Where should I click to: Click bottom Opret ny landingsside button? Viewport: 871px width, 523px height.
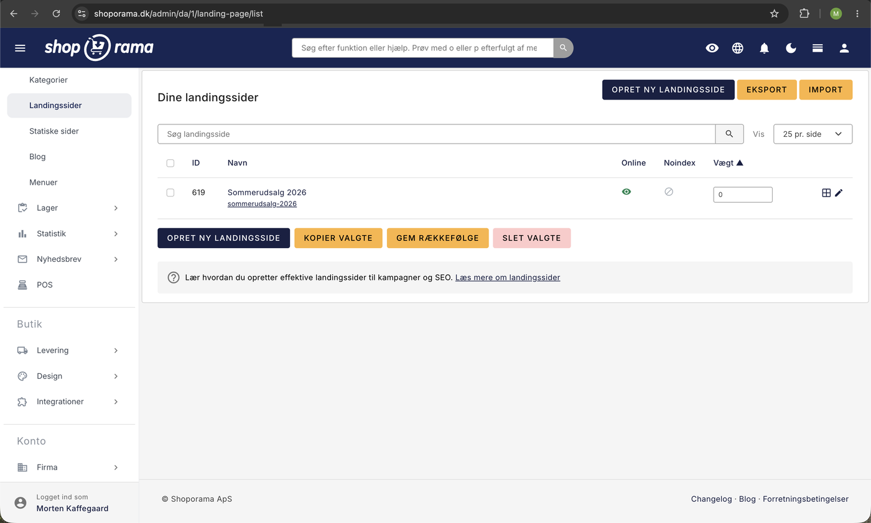pos(223,238)
